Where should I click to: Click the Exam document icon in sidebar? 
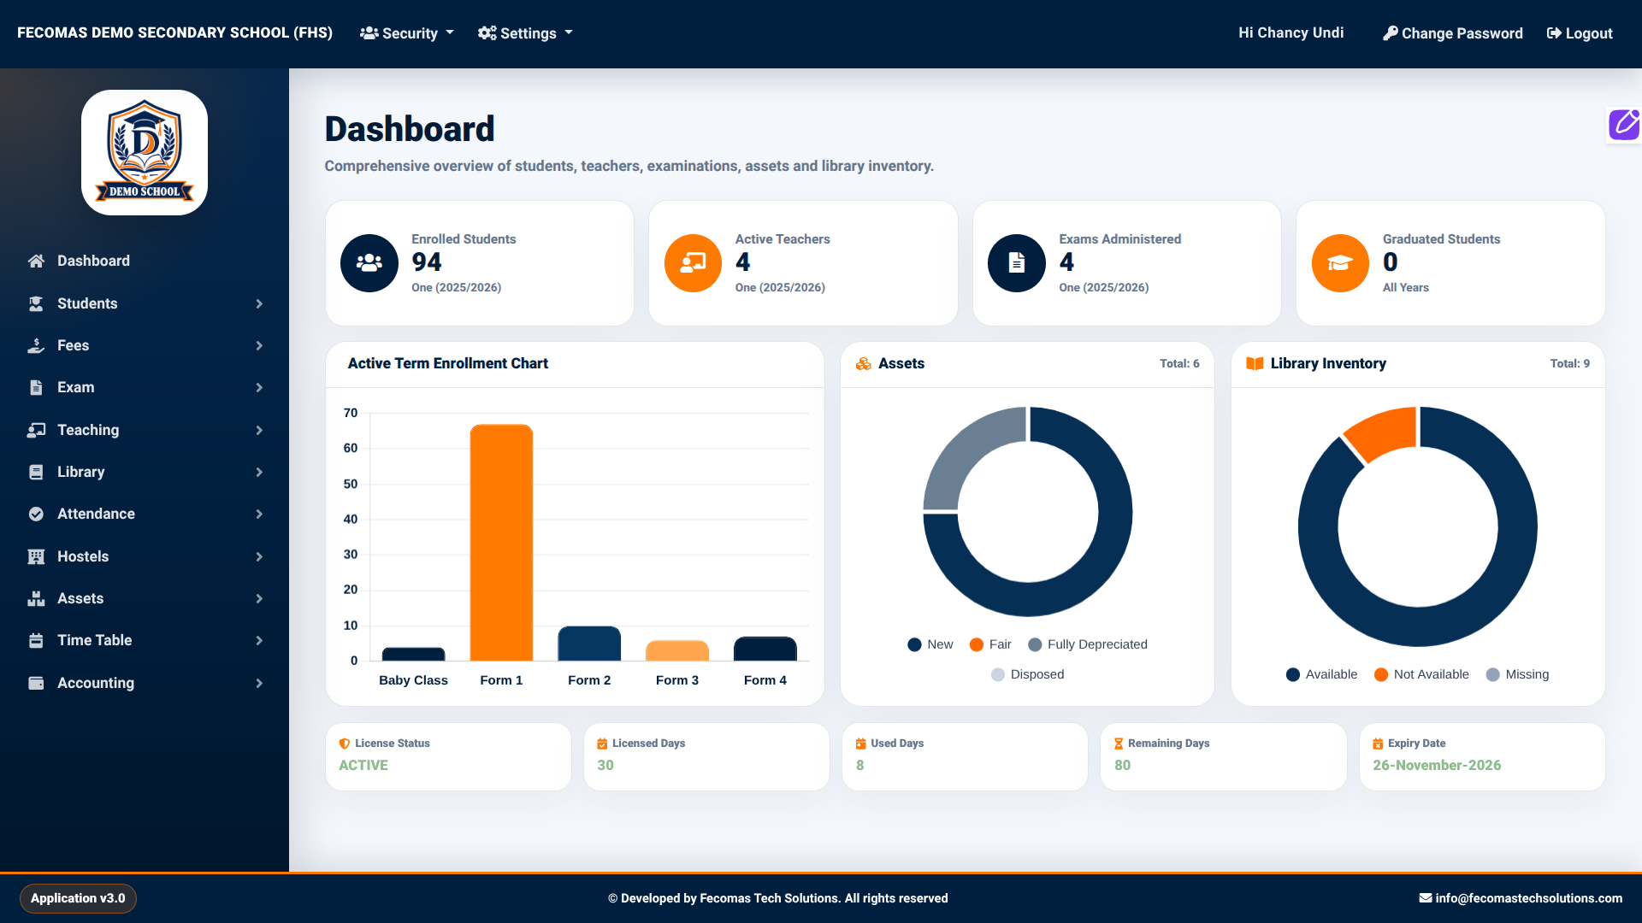click(36, 388)
